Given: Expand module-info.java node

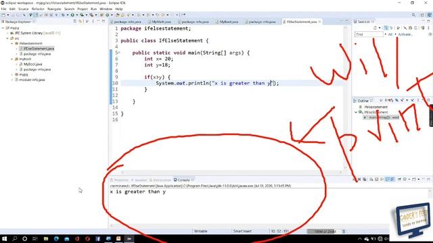Looking at the screenshot, I should [x=12, y=80].
